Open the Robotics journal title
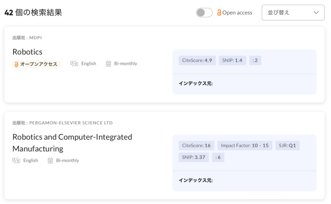Image resolution: width=331 pixels, height=204 pixels. pyautogui.click(x=27, y=52)
